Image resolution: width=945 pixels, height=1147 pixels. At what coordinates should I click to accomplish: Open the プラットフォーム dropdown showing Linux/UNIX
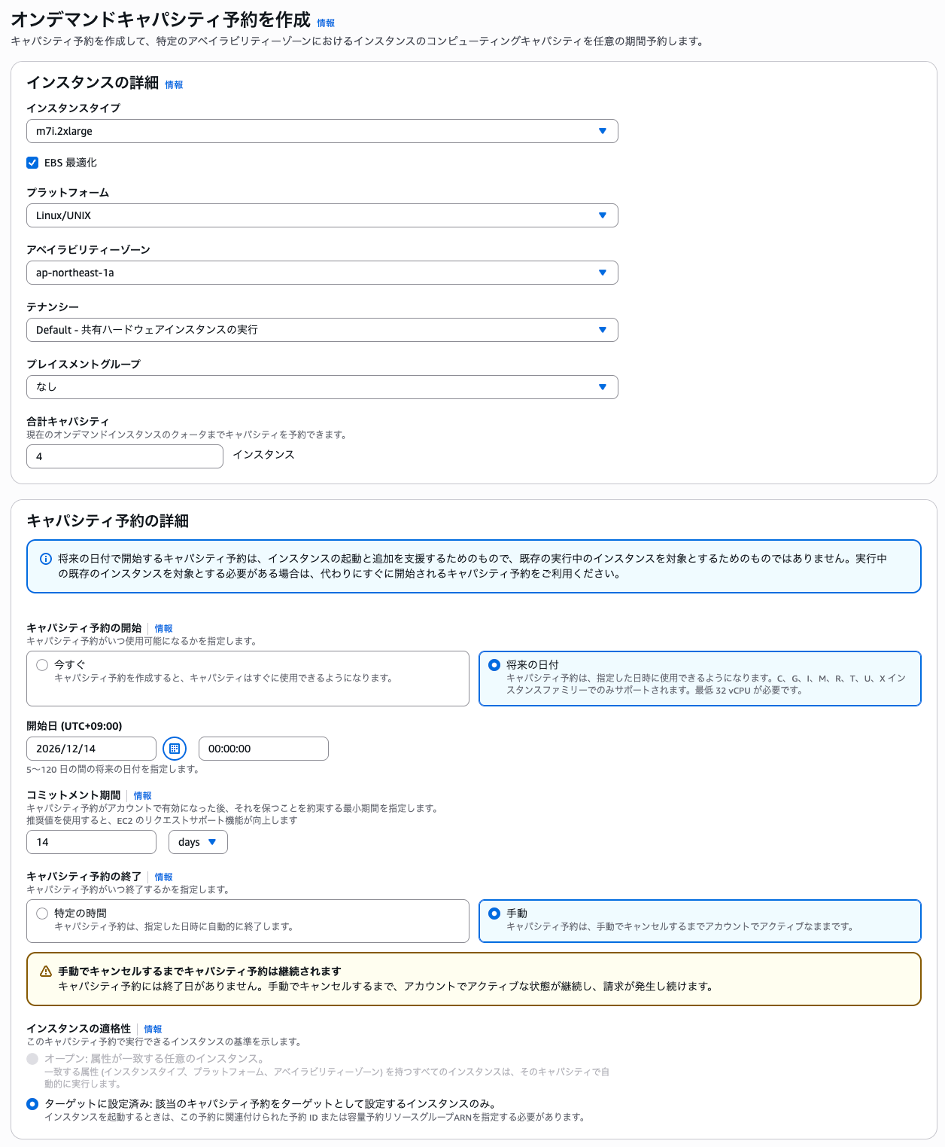click(322, 215)
